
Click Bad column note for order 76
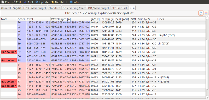tap(9, 86)
